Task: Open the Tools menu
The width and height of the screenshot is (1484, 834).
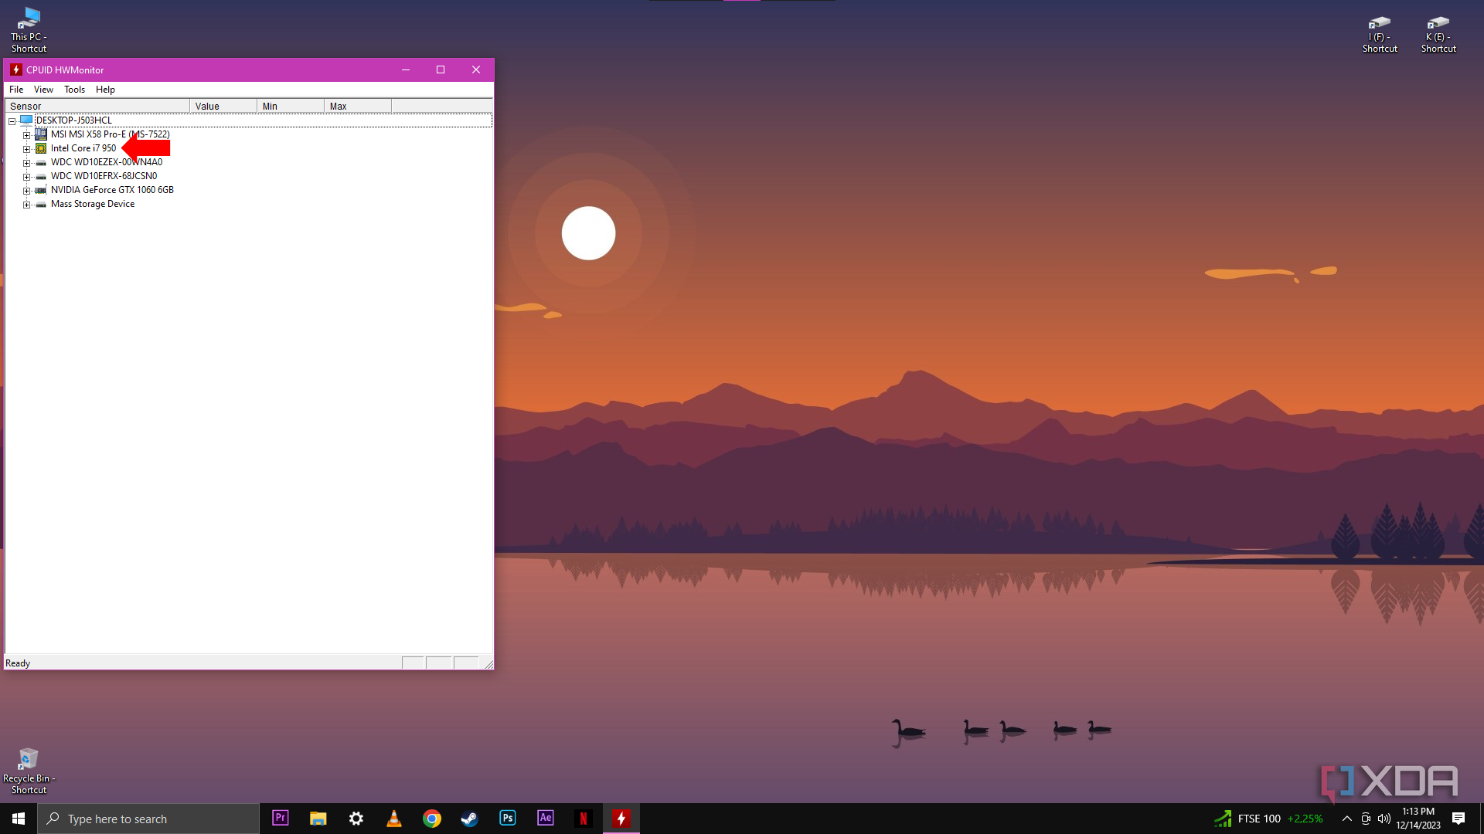Action: [74, 90]
